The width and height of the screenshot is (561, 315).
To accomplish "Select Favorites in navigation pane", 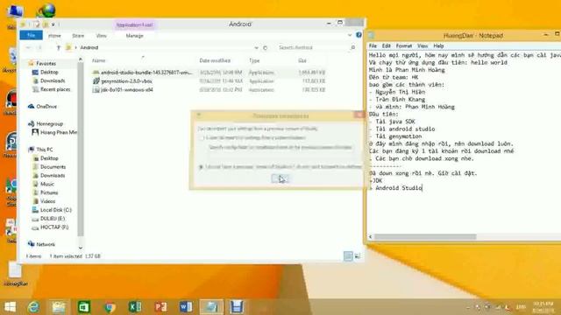I will coord(46,63).
